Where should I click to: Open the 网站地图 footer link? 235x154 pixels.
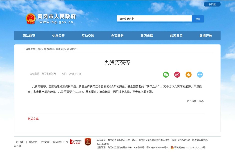[58, 142]
